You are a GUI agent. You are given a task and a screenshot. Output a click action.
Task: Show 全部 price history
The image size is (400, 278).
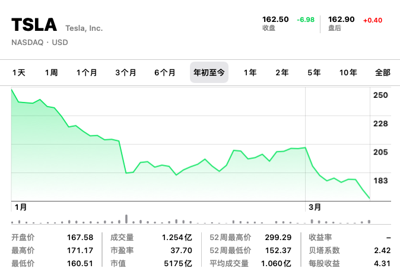click(382, 73)
